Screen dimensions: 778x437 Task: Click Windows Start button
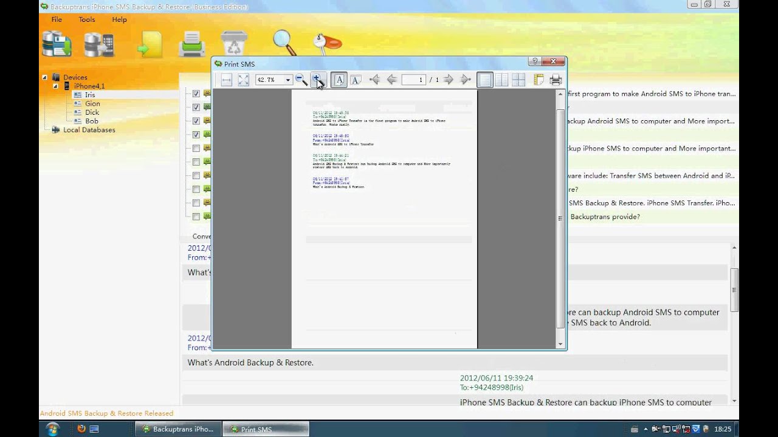[x=53, y=429]
